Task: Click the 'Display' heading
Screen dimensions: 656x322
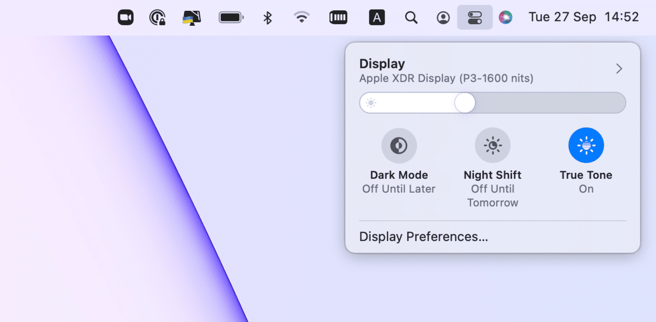Action: [x=382, y=64]
